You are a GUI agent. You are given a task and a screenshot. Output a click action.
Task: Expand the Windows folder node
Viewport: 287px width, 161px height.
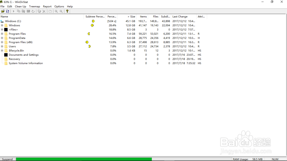tap(2, 25)
